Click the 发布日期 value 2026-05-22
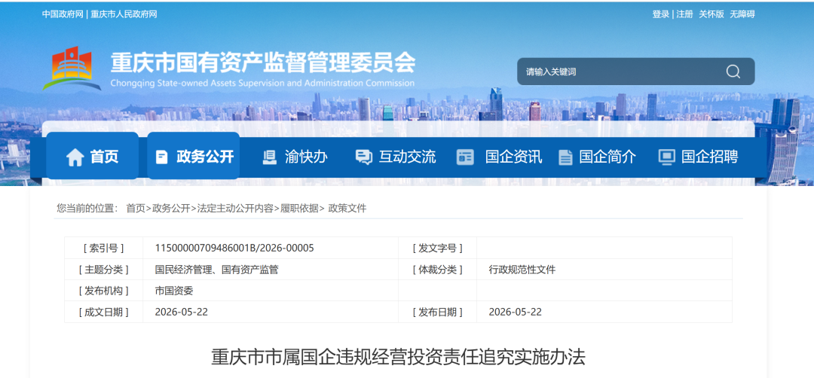The height and width of the screenshot is (378, 814). coord(516,312)
